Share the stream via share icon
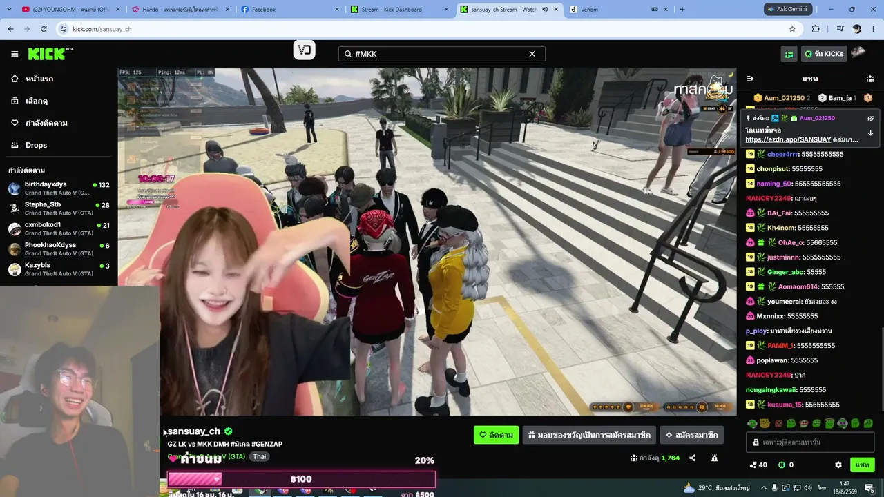Image resolution: width=884 pixels, height=497 pixels. click(693, 458)
